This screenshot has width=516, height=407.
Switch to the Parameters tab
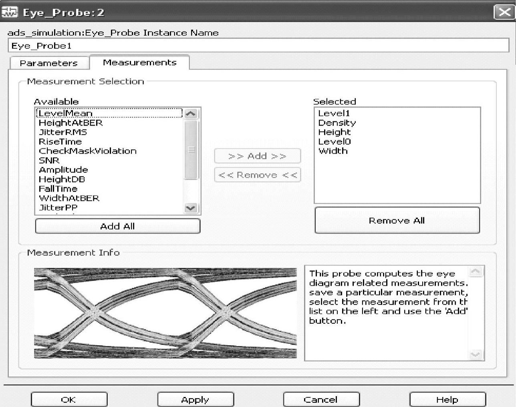coord(48,63)
